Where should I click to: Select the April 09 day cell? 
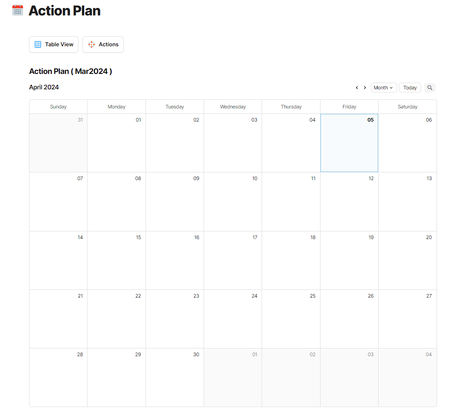[175, 202]
